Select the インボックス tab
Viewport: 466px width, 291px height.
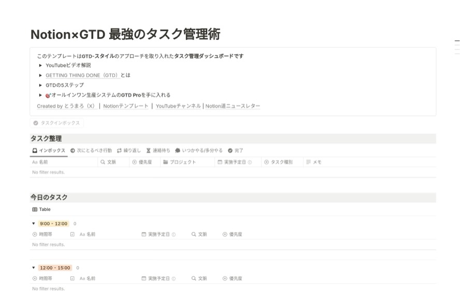tap(49, 151)
